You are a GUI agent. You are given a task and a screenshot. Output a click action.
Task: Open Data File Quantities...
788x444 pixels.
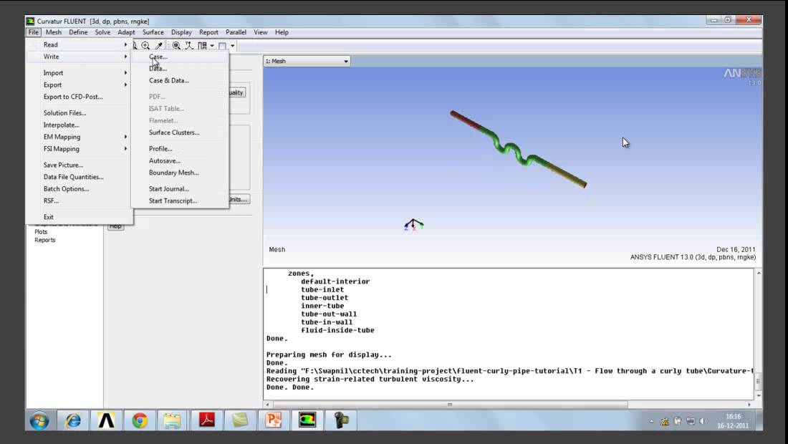73,178
